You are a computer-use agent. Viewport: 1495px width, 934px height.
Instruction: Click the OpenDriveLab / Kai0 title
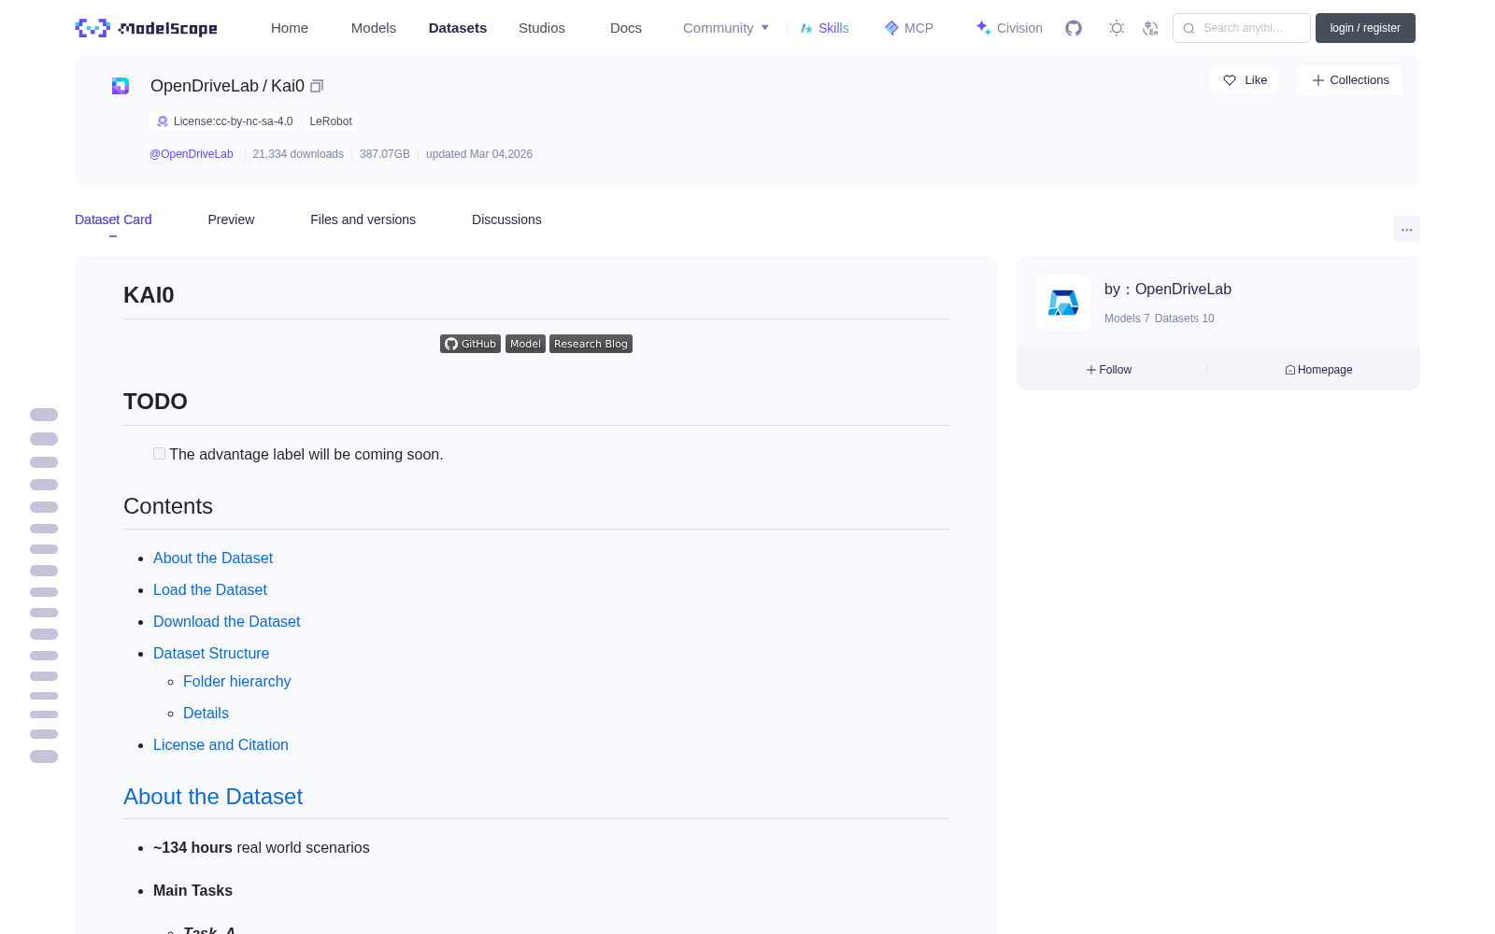point(227,86)
